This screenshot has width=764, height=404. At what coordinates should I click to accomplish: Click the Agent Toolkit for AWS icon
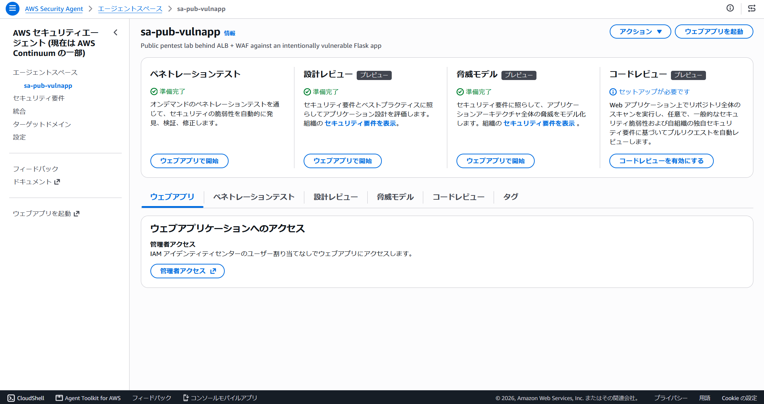pyautogui.click(x=59, y=398)
